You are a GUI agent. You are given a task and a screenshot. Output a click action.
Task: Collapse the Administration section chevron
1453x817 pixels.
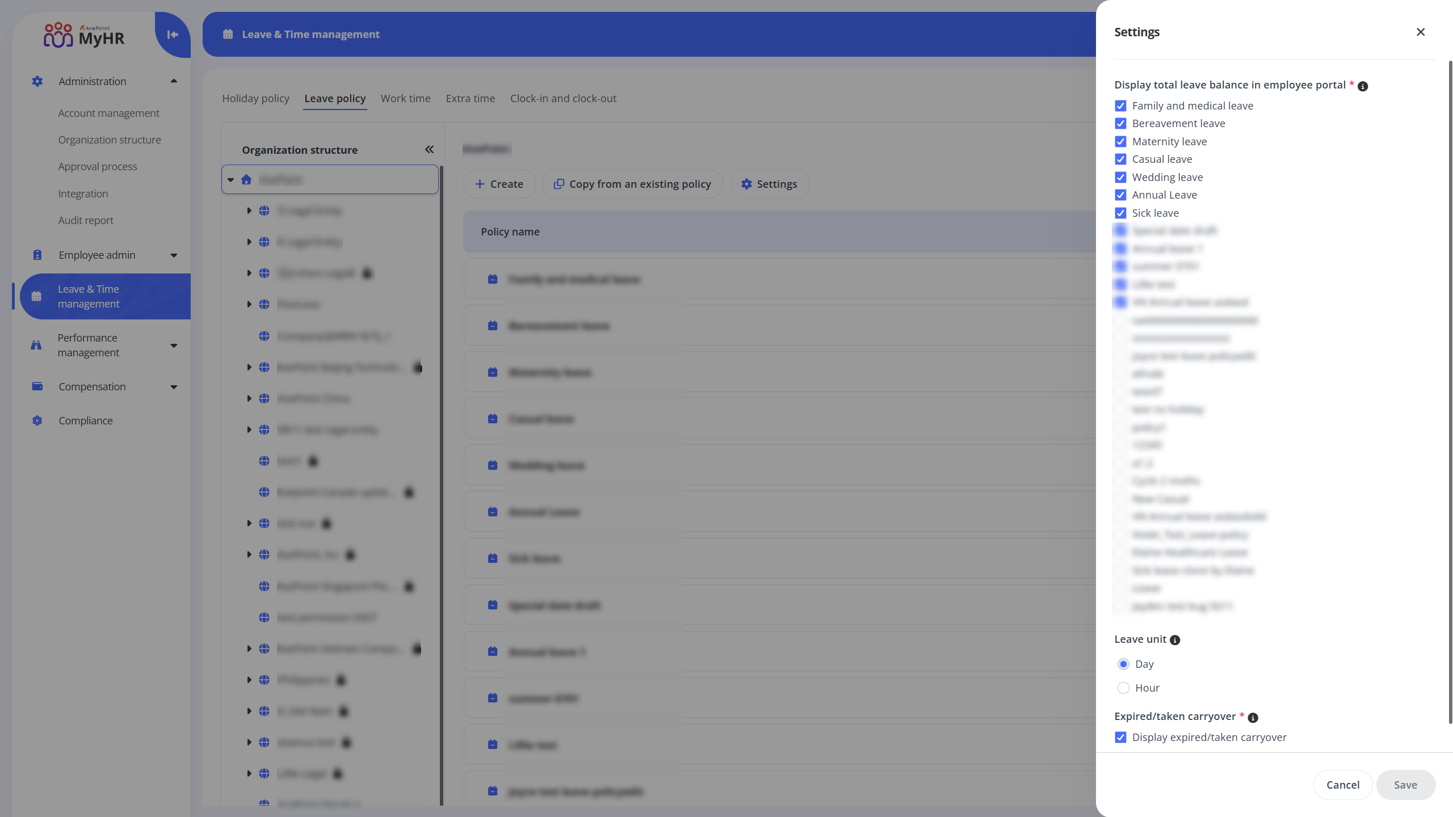(x=174, y=81)
